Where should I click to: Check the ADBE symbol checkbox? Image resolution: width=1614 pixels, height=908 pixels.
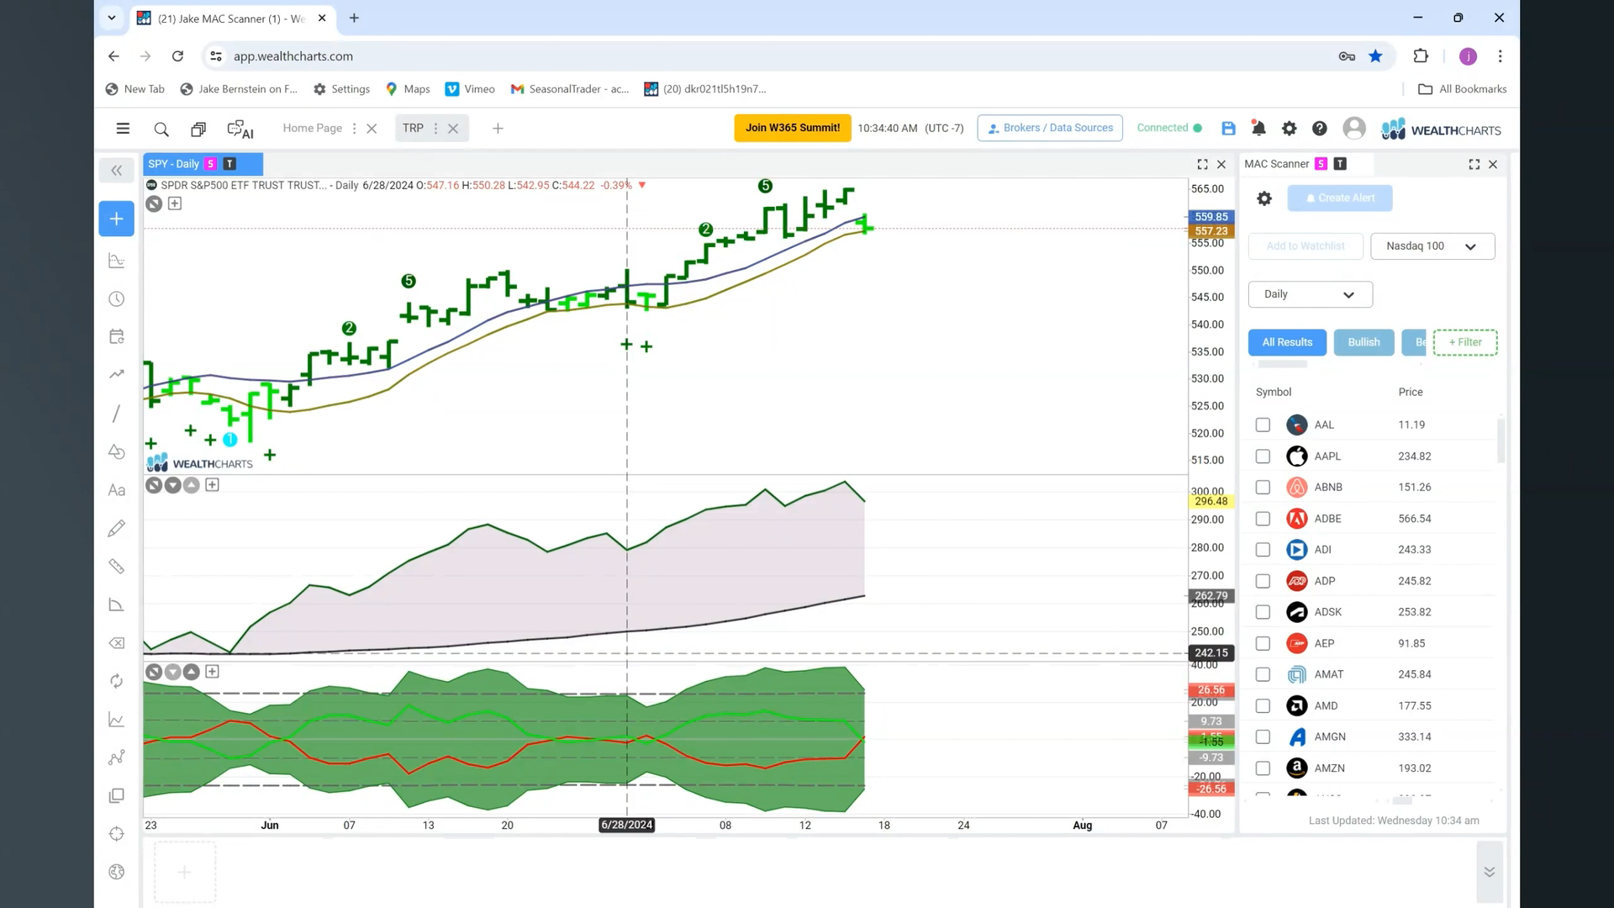pos(1263,519)
